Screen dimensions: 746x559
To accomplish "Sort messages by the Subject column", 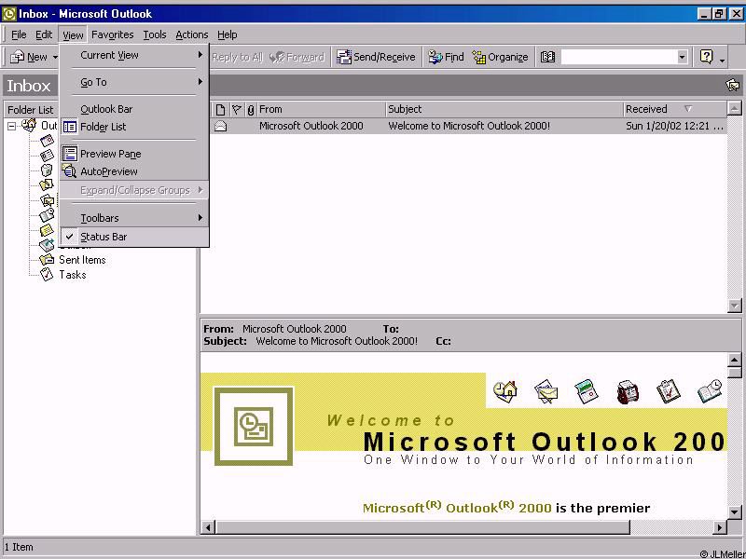I will [504, 109].
